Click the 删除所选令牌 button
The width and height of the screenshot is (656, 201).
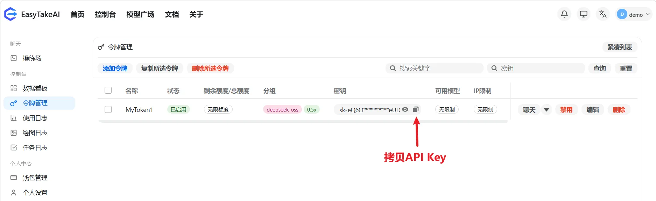(x=210, y=68)
